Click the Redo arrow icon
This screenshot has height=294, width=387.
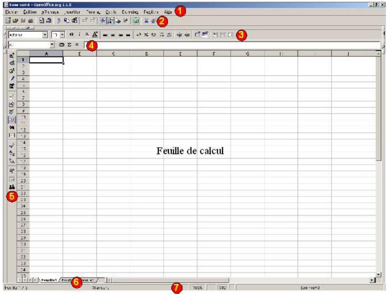pos(92,21)
